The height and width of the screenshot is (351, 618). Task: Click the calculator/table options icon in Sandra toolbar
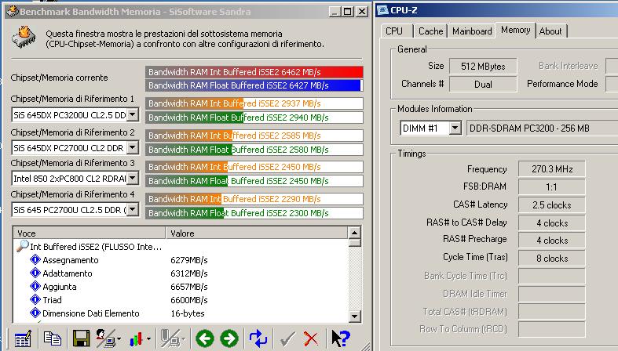point(23,338)
